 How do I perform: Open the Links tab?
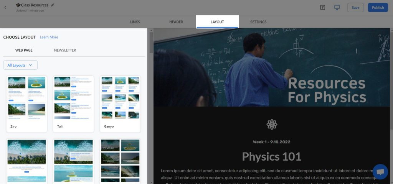135,22
